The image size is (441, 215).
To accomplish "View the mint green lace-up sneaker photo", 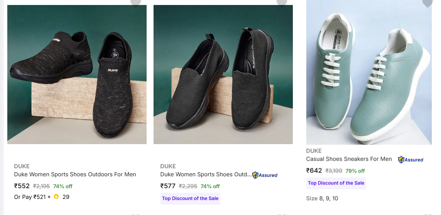I will pyautogui.click(x=369, y=73).
